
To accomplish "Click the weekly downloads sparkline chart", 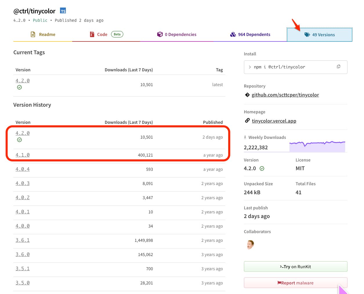I will tap(317, 146).
